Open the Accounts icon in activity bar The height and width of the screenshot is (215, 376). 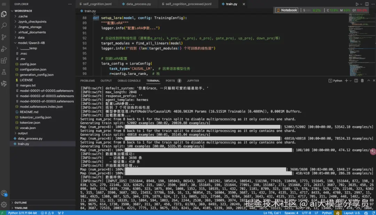4,193
